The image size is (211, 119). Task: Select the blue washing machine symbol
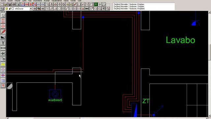click(55, 94)
